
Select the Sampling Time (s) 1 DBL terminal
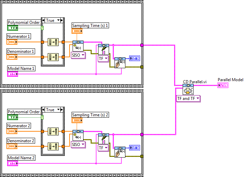(77, 31)
